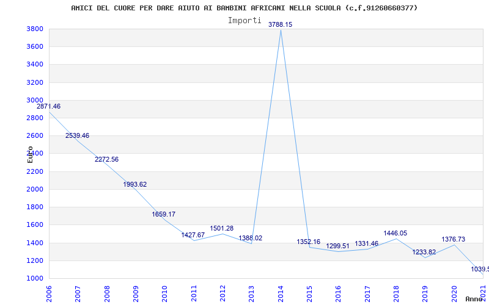Click the x-axis year 2008

pos(107,293)
